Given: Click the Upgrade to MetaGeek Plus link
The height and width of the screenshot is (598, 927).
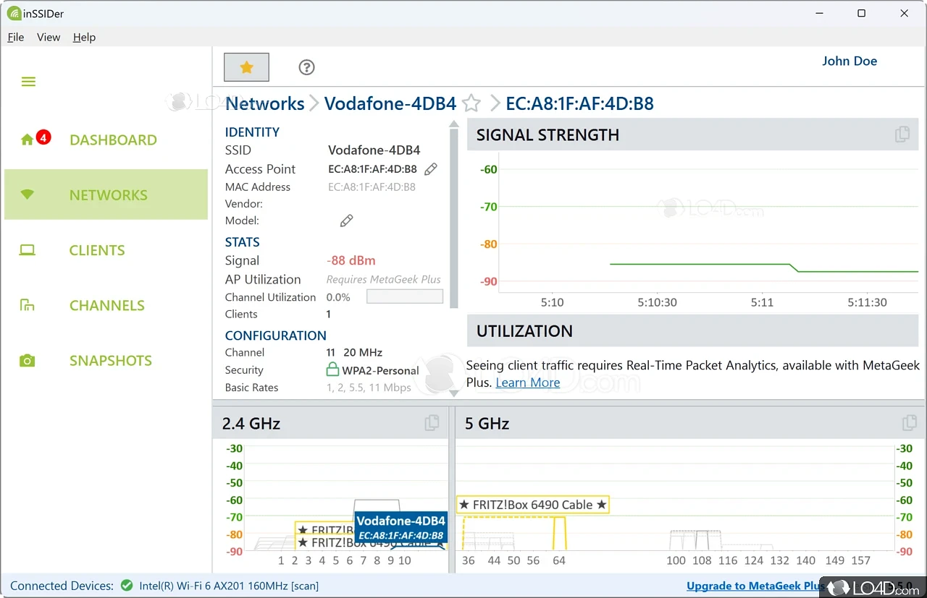Looking at the screenshot, I should 755,586.
